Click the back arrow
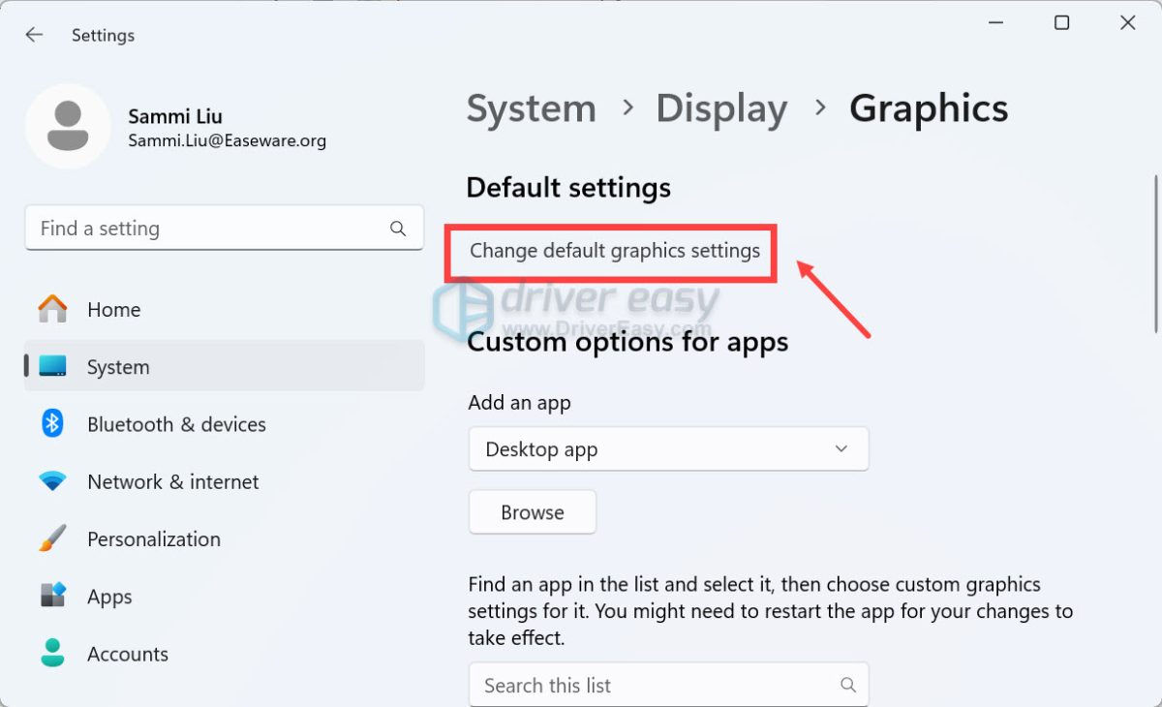This screenshot has height=707, width=1162. (34, 34)
